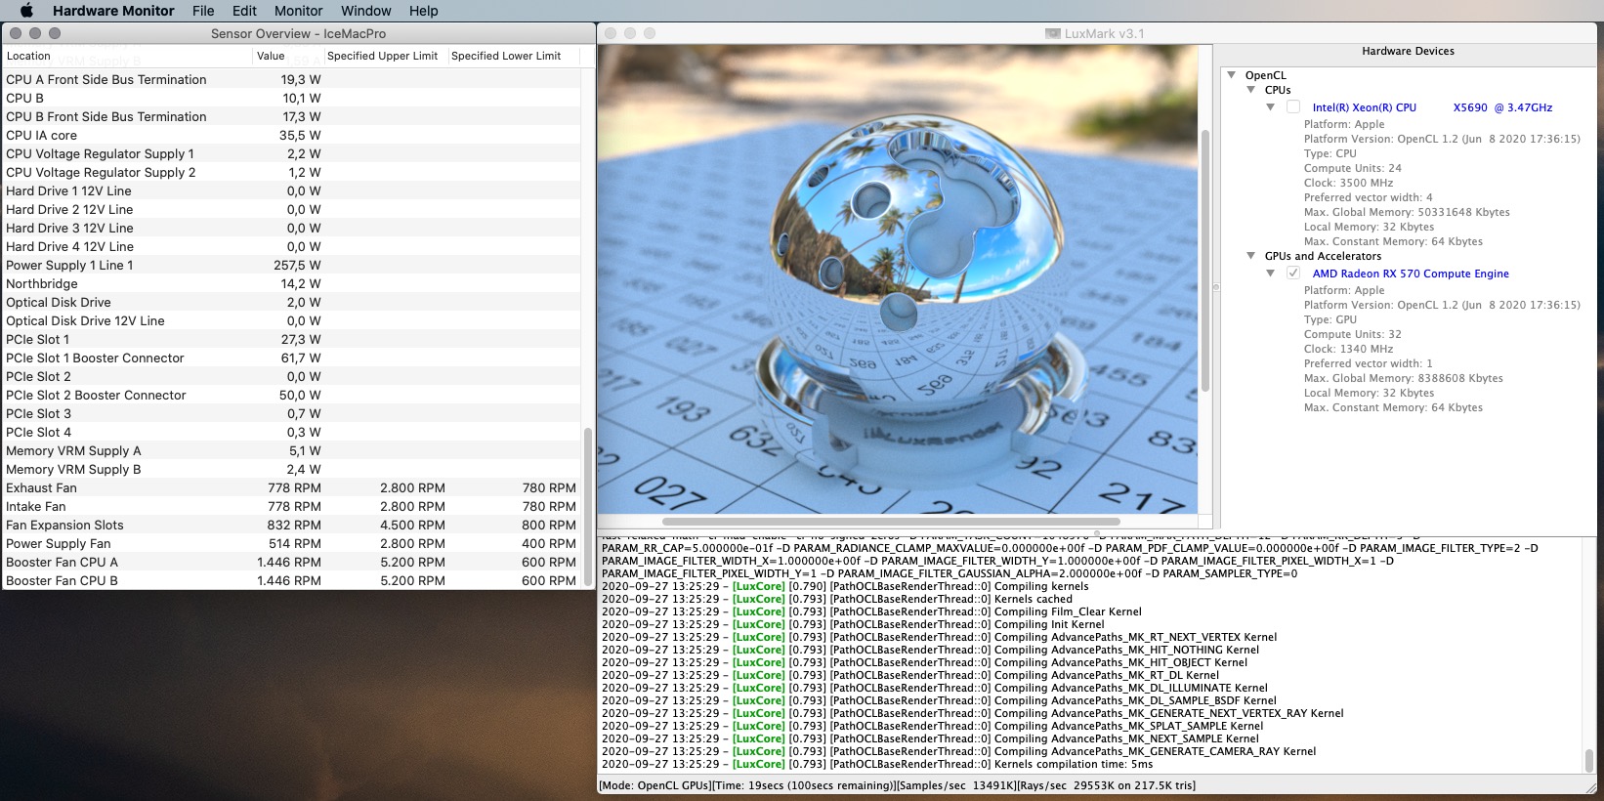Open the Window menu
This screenshot has width=1604, height=801.
(366, 11)
